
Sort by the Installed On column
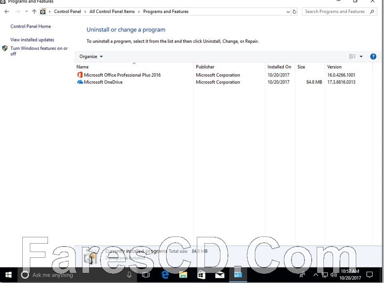click(x=280, y=67)
